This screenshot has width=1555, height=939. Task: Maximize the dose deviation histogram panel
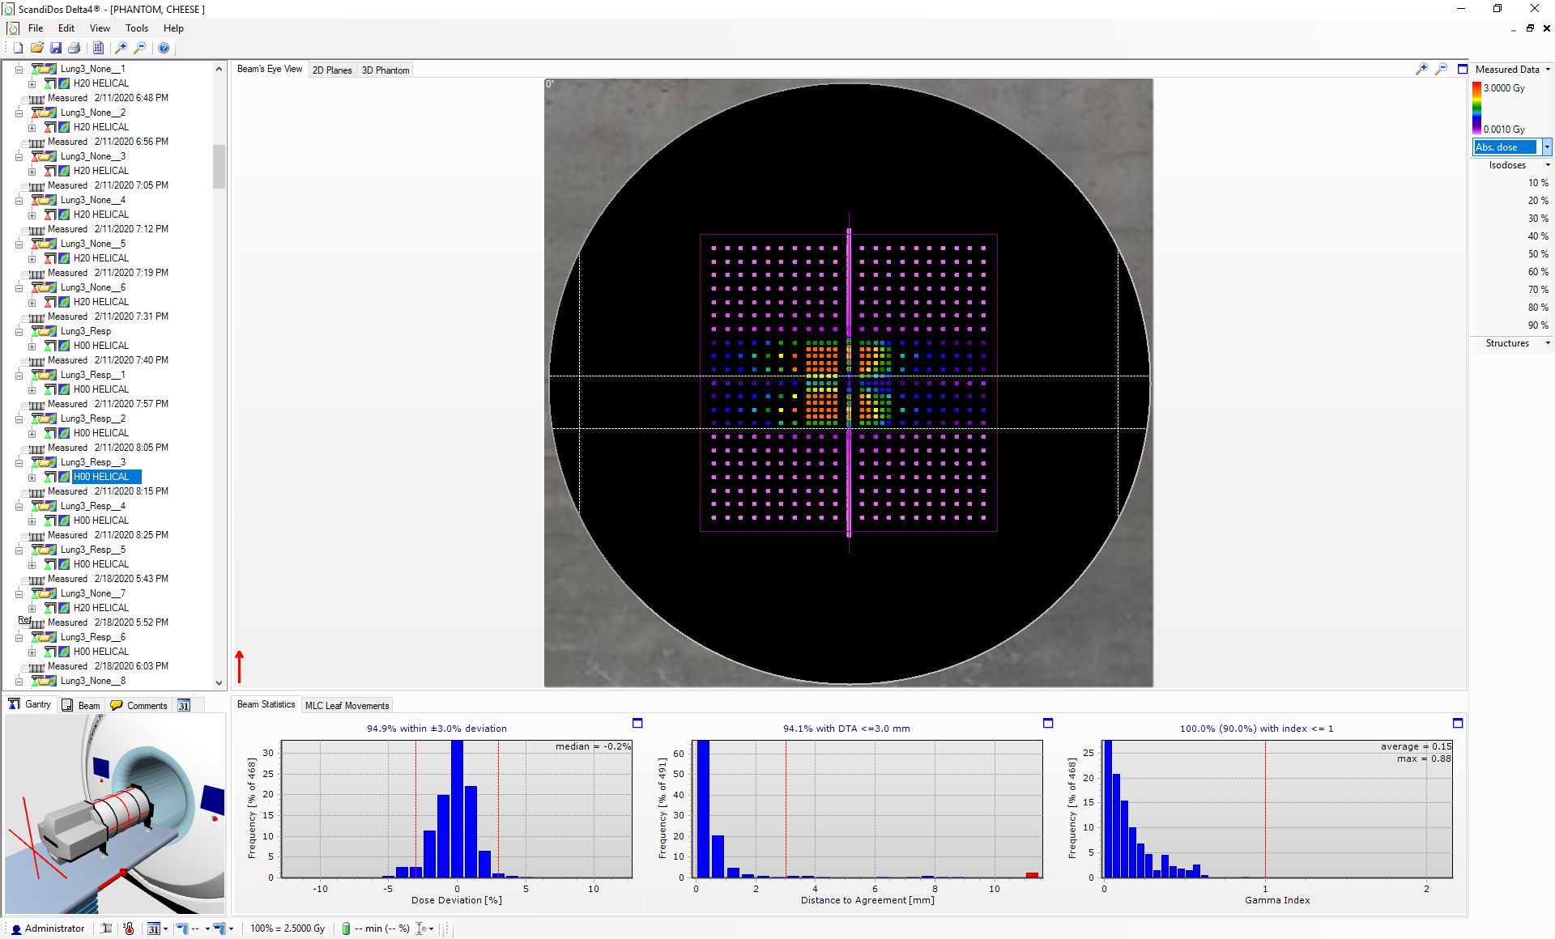pos(637,723)
